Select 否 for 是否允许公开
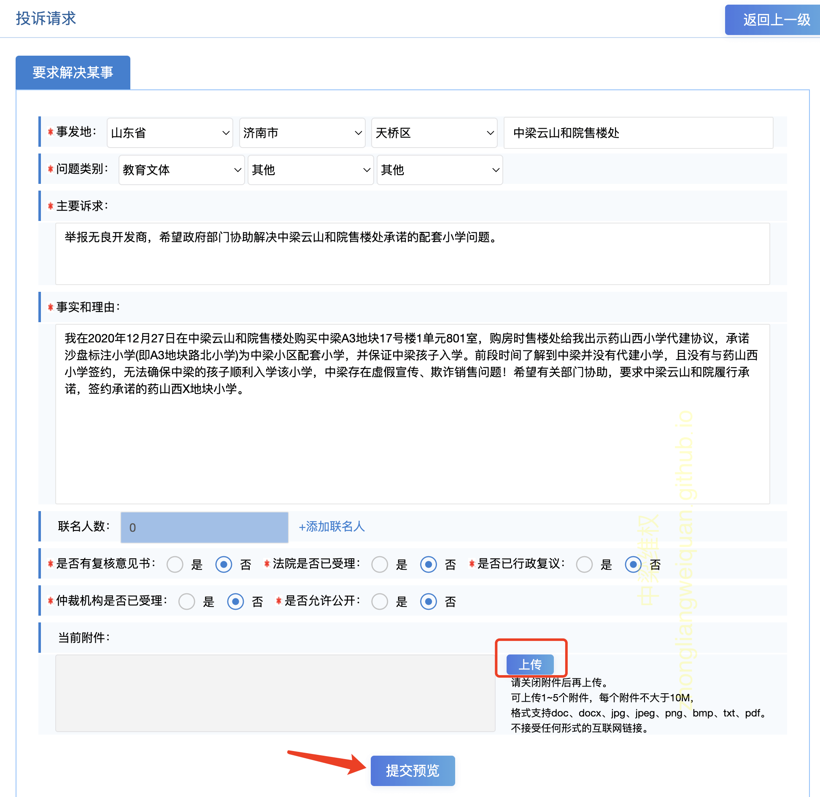The image size is (820, 797). 429,601
